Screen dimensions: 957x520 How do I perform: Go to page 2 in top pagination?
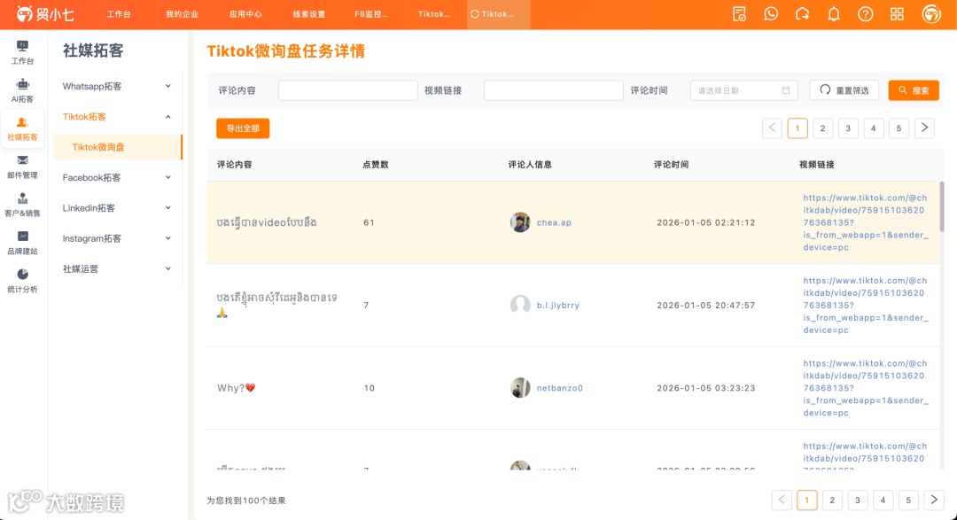(822, 128)
